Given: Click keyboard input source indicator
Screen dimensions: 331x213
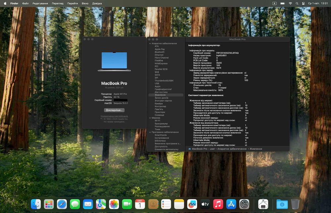Looking at the screenshot, I should pyautogui.click(x=274, y=3).
